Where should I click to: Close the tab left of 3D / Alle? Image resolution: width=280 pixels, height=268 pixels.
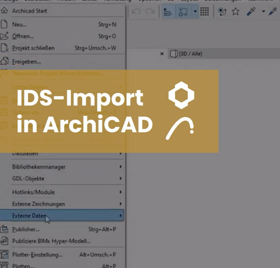click(162, 54)
